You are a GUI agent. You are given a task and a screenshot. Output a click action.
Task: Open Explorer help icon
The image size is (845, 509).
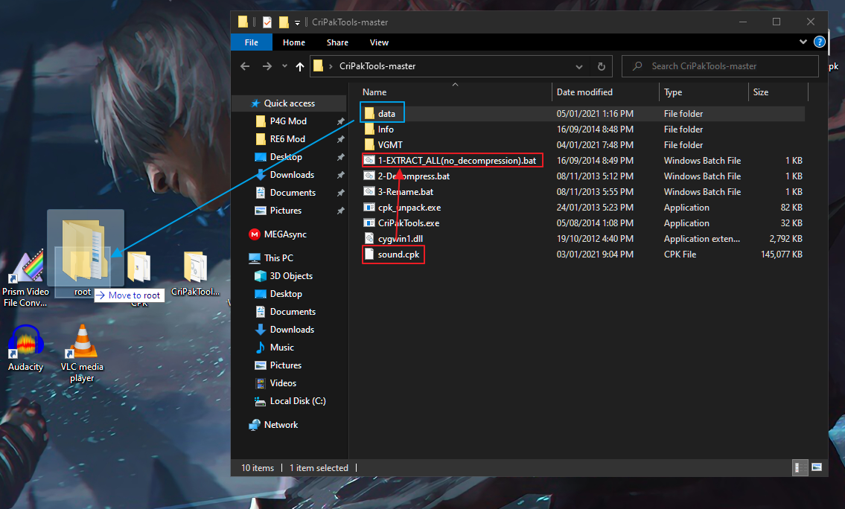pyautogui.click(x=820, y=42)
